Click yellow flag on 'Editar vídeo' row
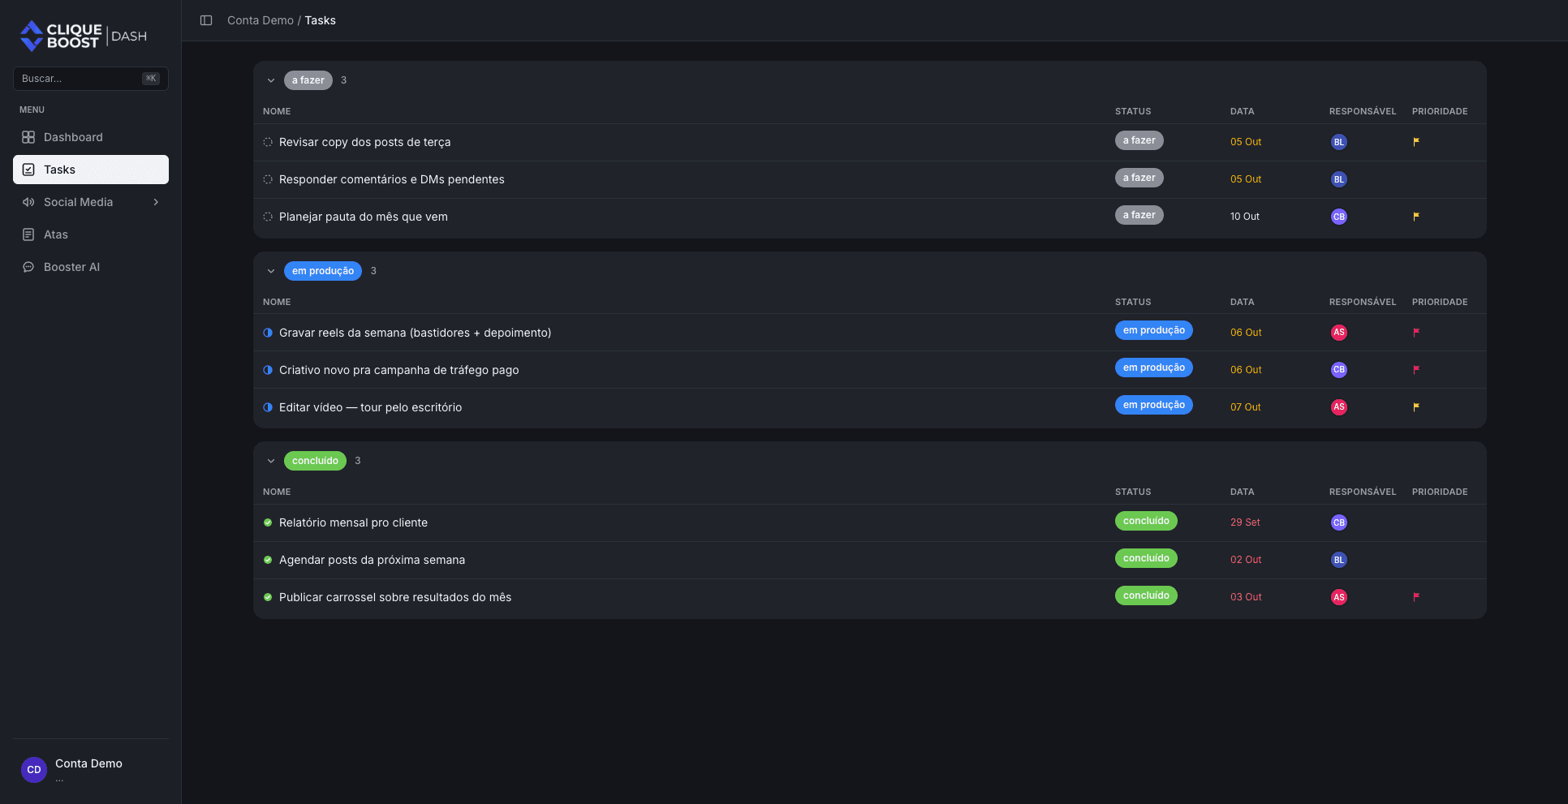 pos(1416,407)
